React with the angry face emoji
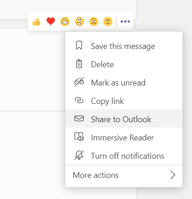This screenshot has width=192, height=199. pos(108,22)
